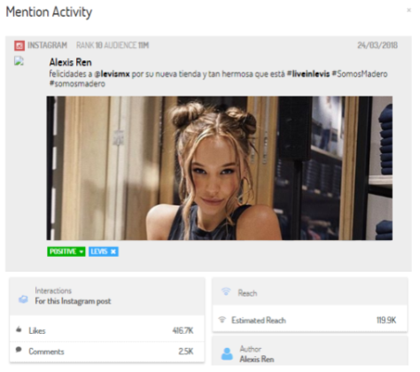Viewport: 420px width, 372px height.
Task: Click the Reach wifi signal icon
Action: [226, 291]
